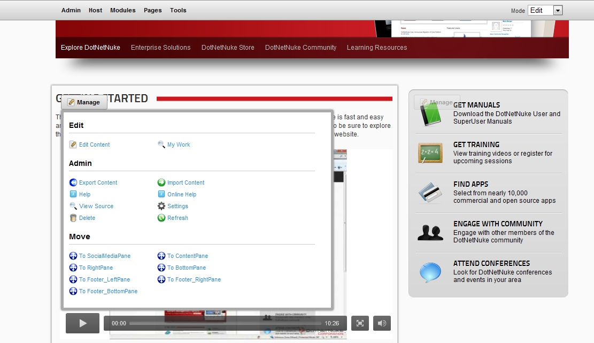Image resolution: width=594 pixels, height=343 pixels.
Task: Click the Delete trash can icon
Action: (73, 218)
